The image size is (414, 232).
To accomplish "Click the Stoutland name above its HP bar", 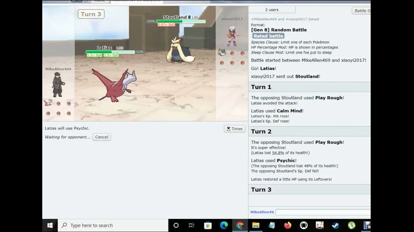I will coord(175,17).
